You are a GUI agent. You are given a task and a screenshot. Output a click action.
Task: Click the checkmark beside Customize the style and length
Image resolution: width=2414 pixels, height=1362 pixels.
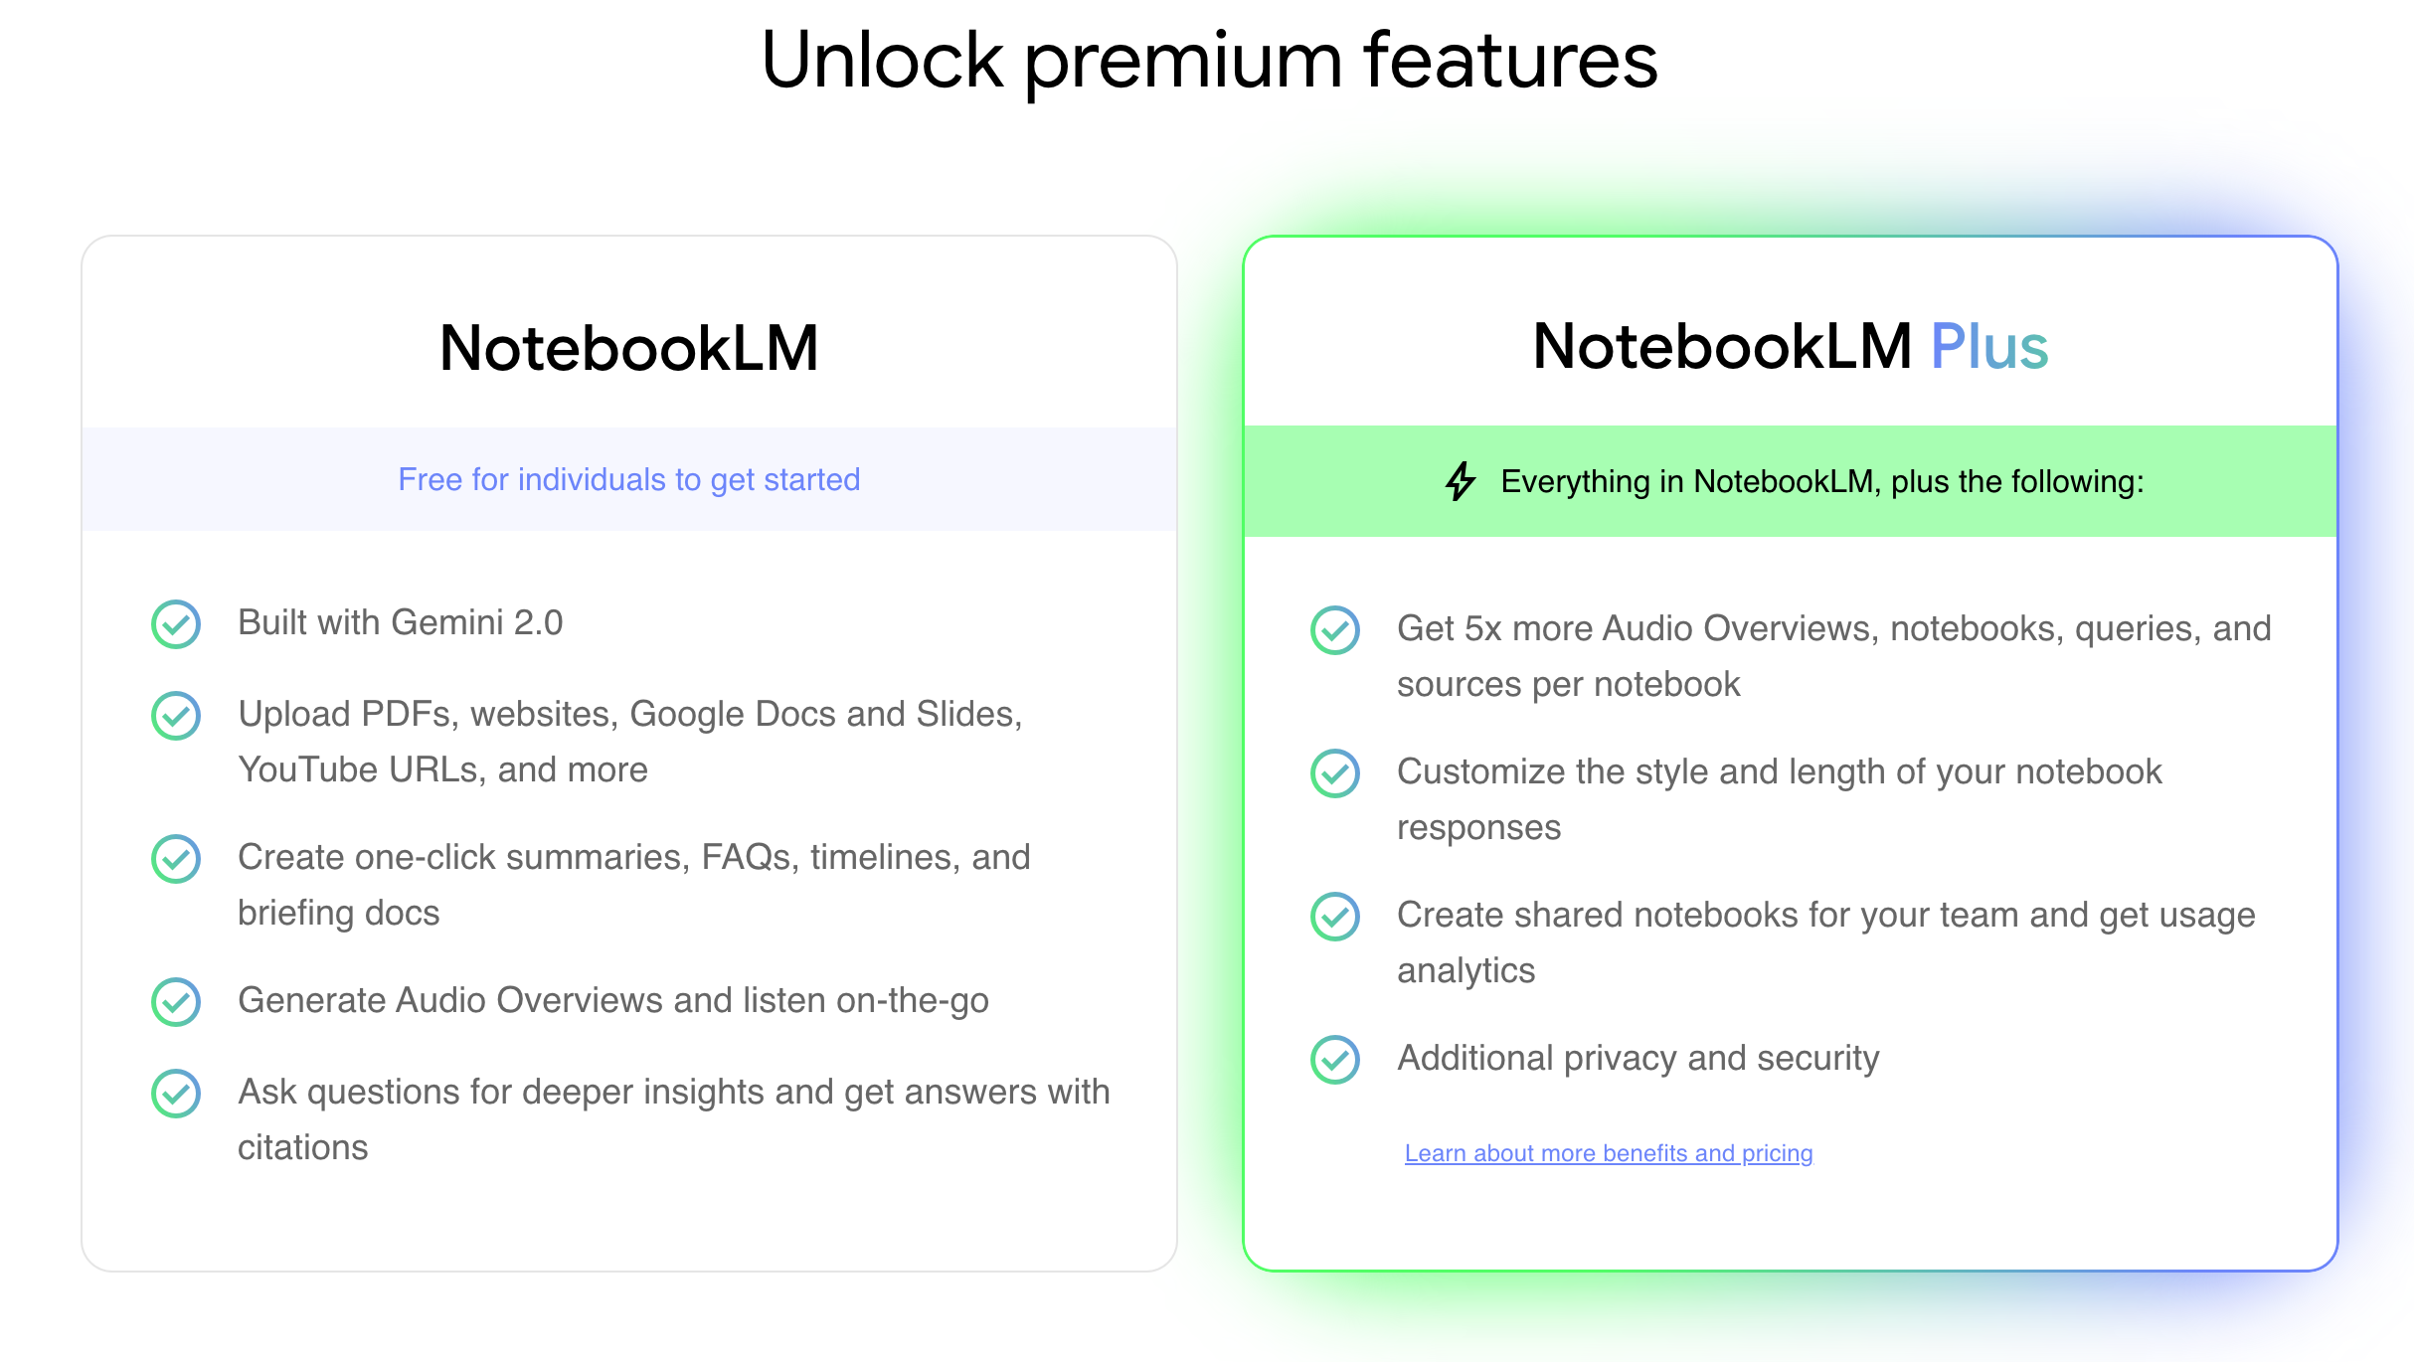[1335, 773]
